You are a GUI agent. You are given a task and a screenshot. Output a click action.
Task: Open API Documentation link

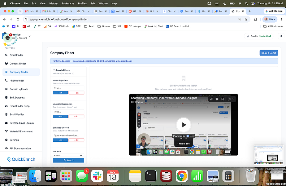pos(20,148)
